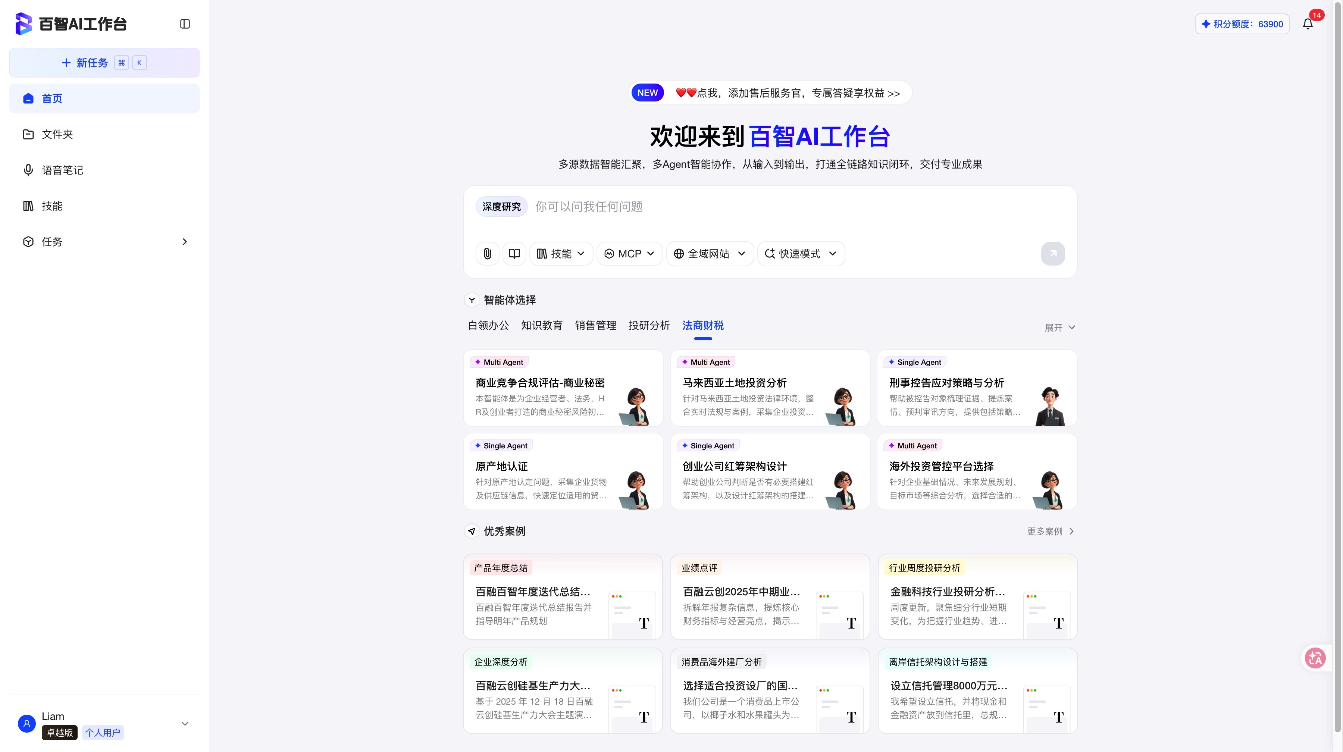Go to 首页 in sidebar
This screenshot has height=752, width=1343.
(104, 98)
